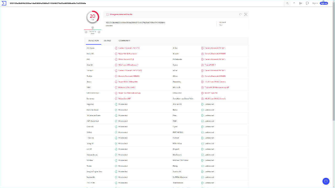
Task: Open VT Graph via the graph icon on the report
Action: pos(246,14)
